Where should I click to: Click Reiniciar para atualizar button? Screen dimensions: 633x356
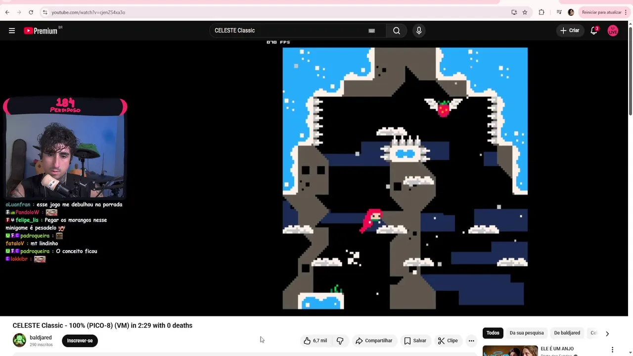(601, 12)
